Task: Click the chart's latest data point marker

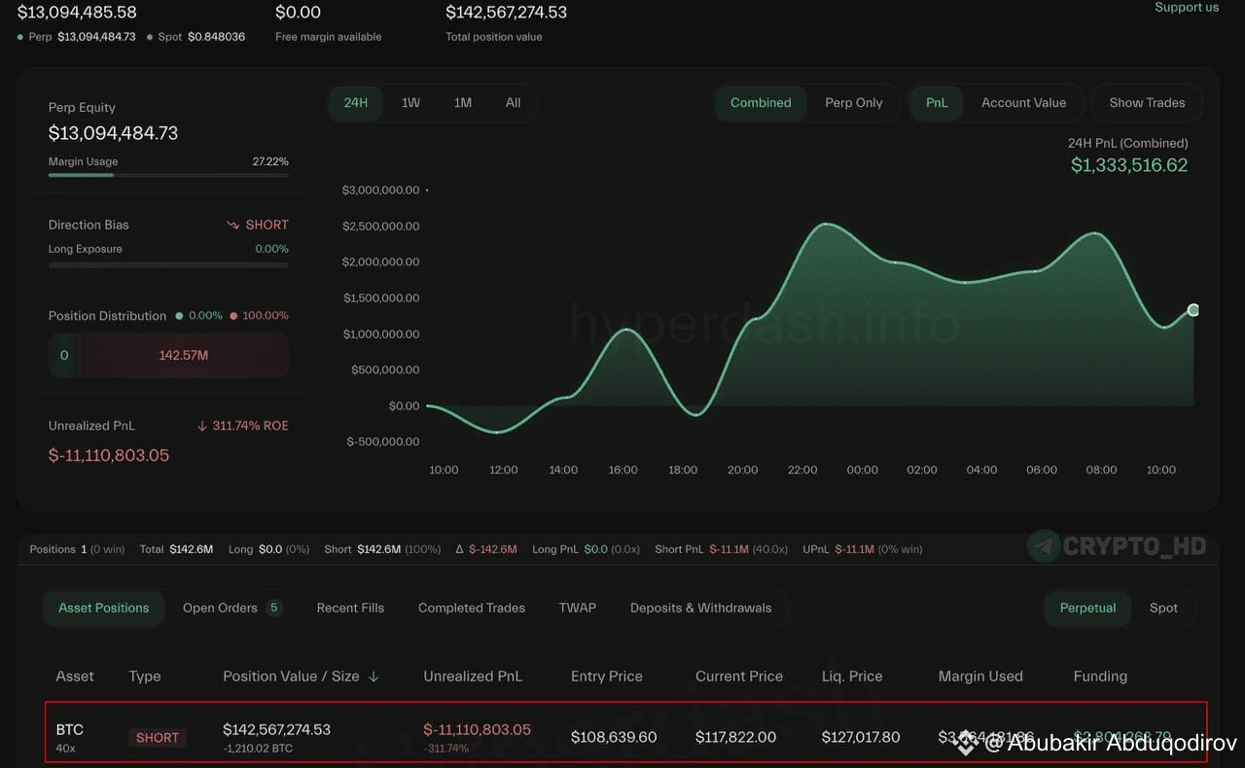Action: tap(1193, 310)
